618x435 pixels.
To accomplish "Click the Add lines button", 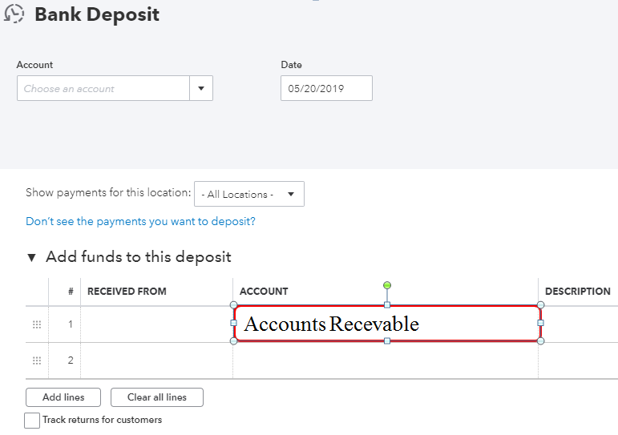I will click(62, 397).
